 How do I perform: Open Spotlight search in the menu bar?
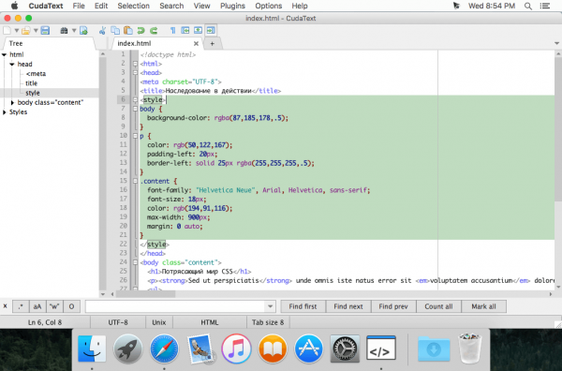528,7
